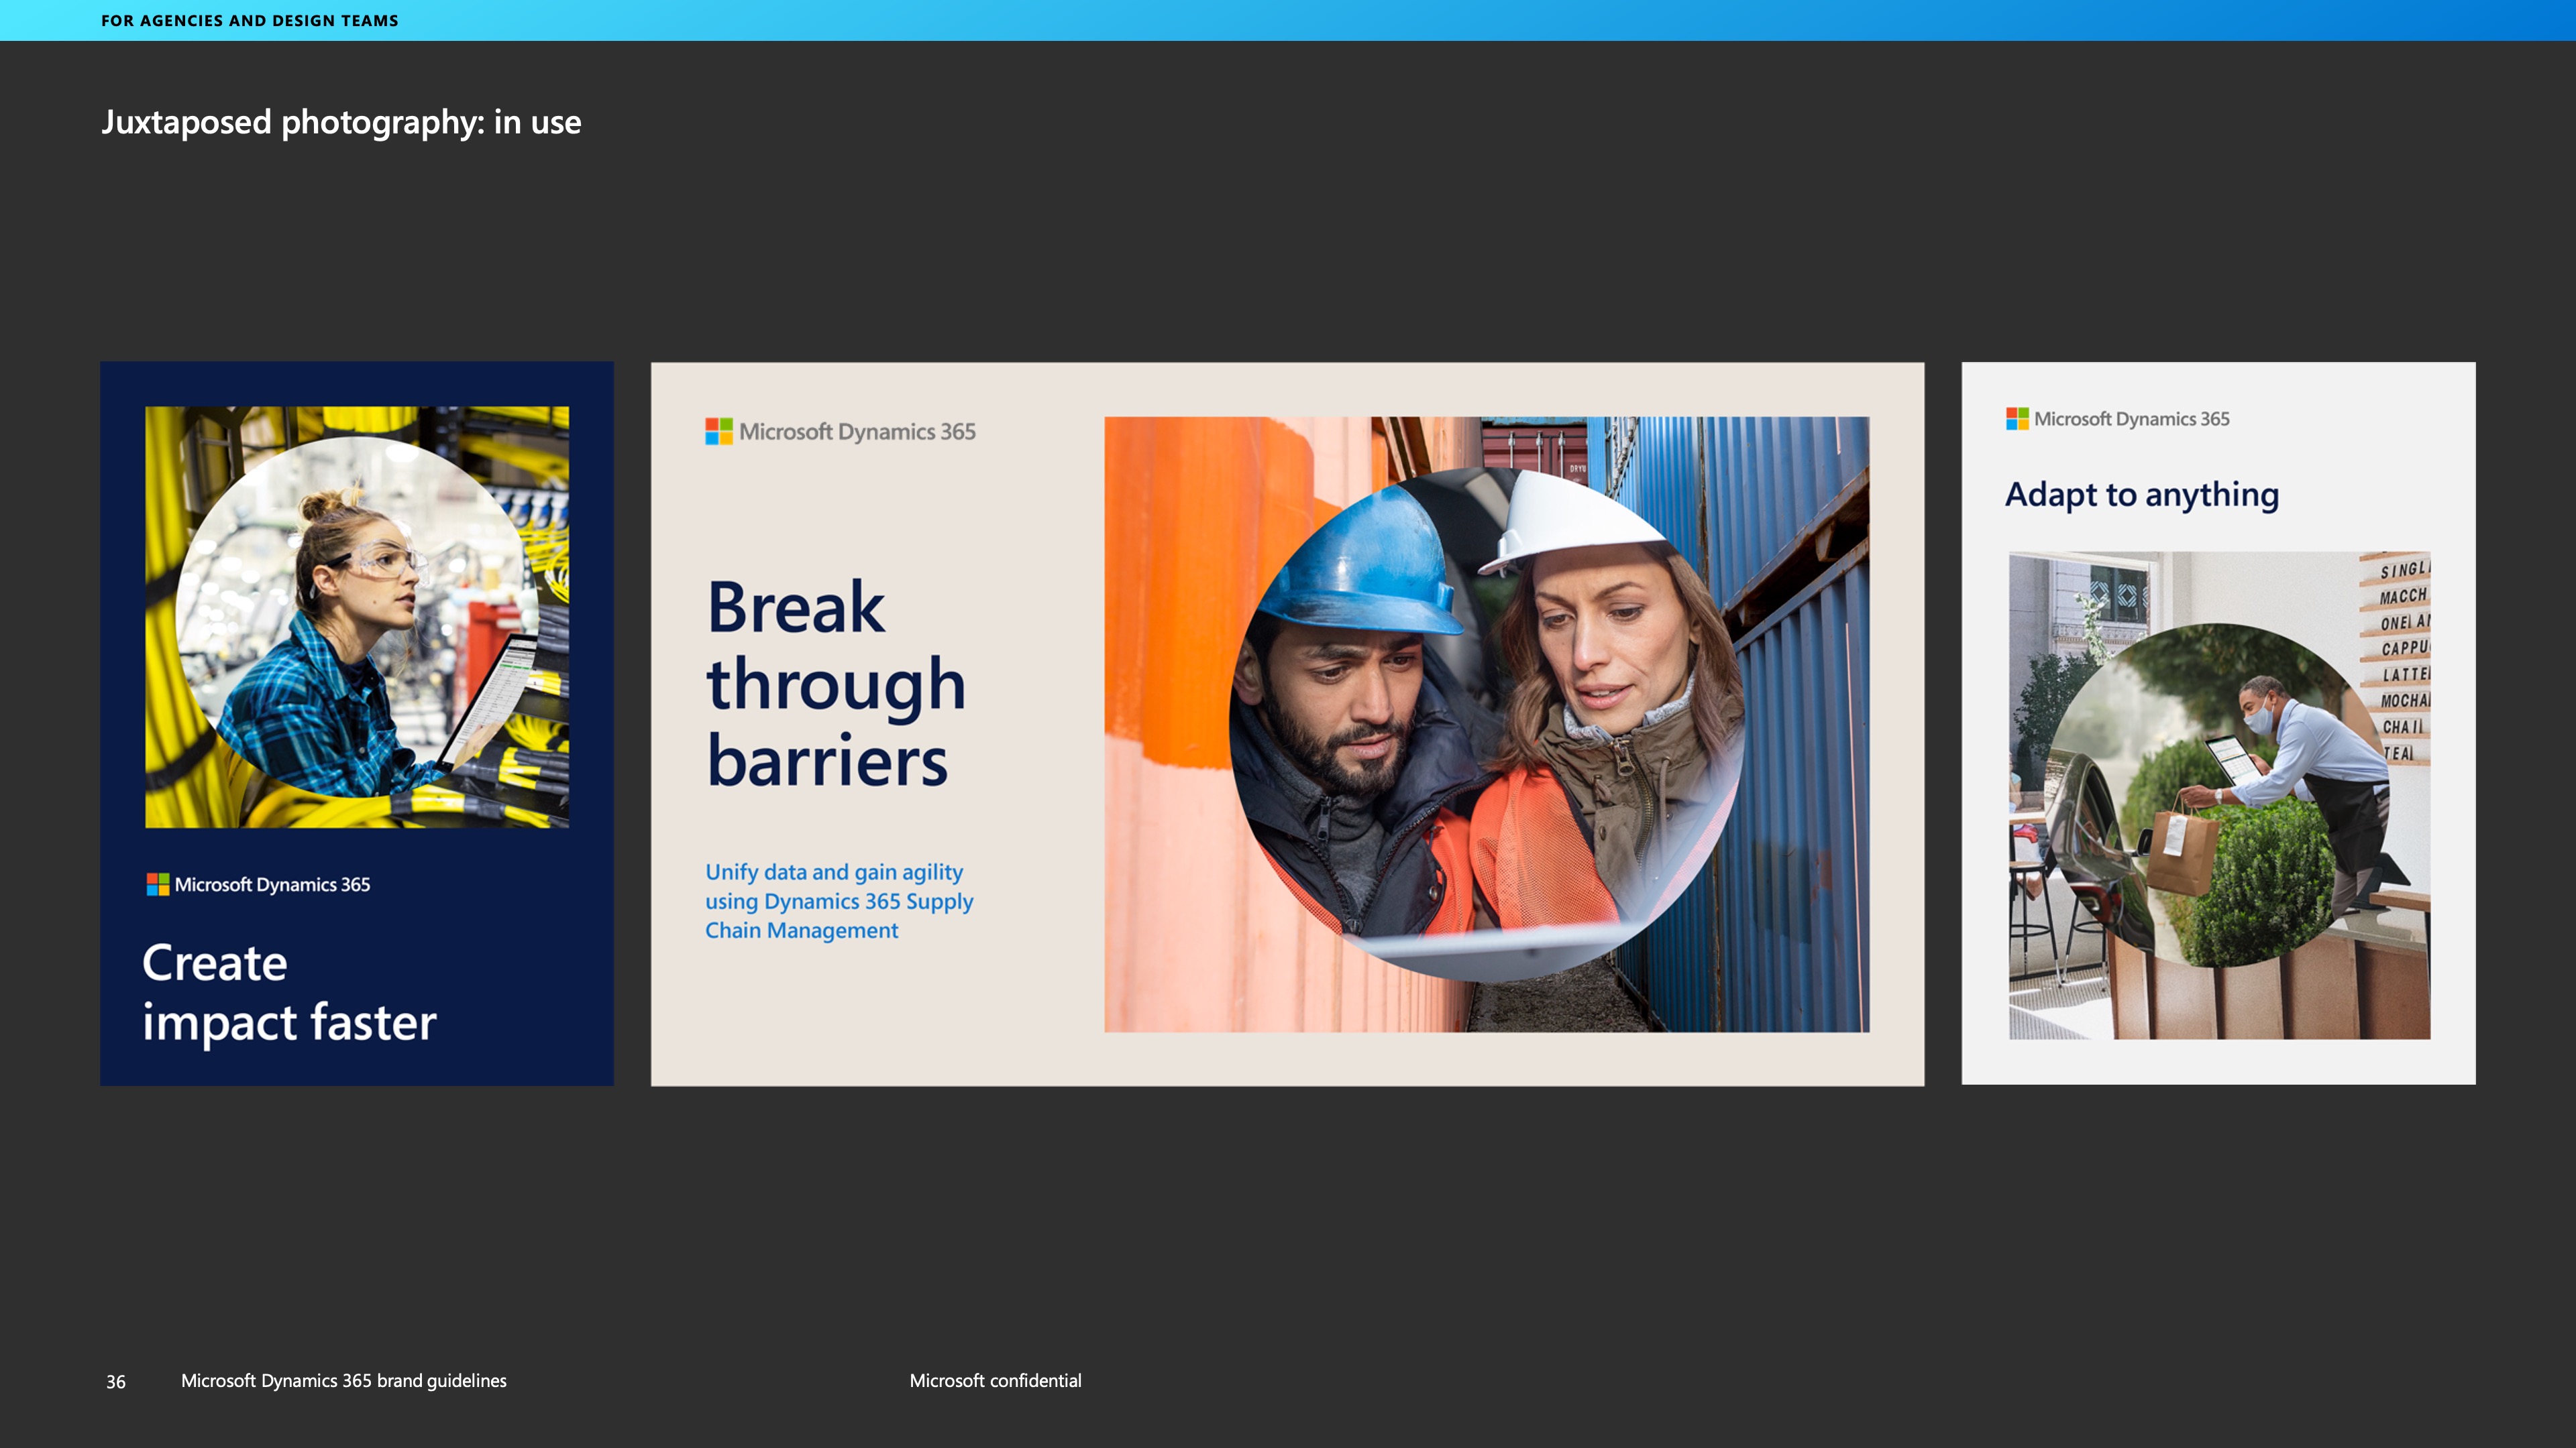The width and height of the screenshot is (2576, 1448).
Task: Click the header 'FOR AGENCIES AND DESIGN TEAMS'
Action: [249, 21]
